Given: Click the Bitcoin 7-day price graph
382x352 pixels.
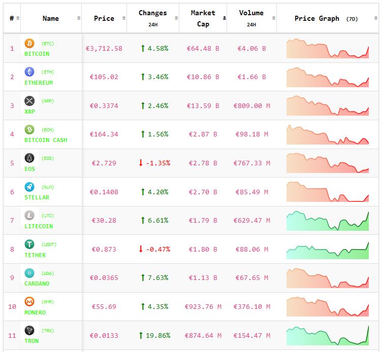Looking at the screenshot, I should tap(328, 49).
